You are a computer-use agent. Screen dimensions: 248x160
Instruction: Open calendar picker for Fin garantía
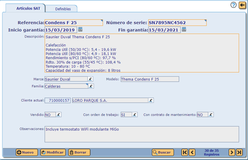184,29
